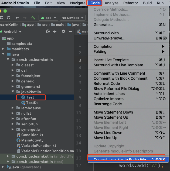Screen dimensions: 170x171
Task: Expand the com.blue.learnkotlin (test) package
Action: tap(8, 162)
